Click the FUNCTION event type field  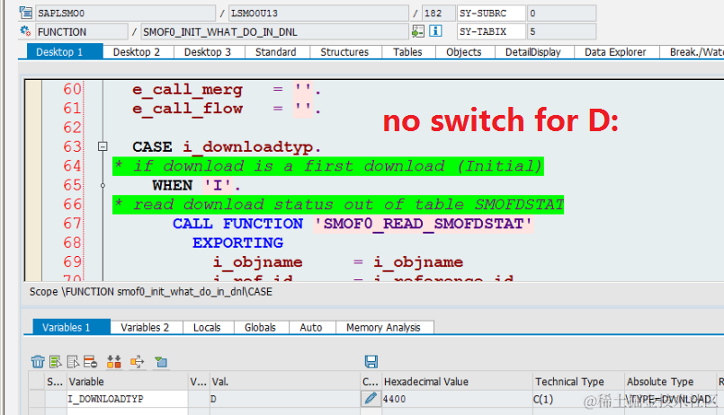[x=81, y=31]
